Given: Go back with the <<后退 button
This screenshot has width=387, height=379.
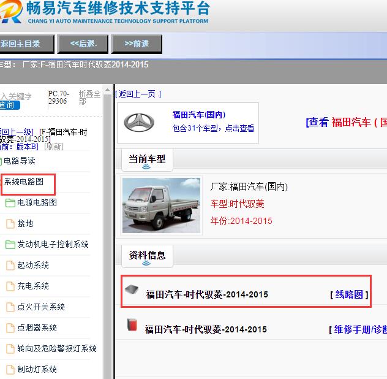Looking at the screenshot, I should pos(83,44).
